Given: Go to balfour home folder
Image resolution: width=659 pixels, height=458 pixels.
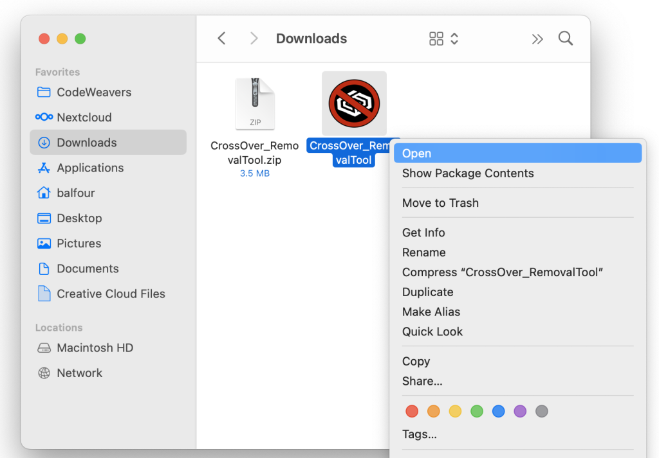Looking at the screenshot, I should 75,193.
